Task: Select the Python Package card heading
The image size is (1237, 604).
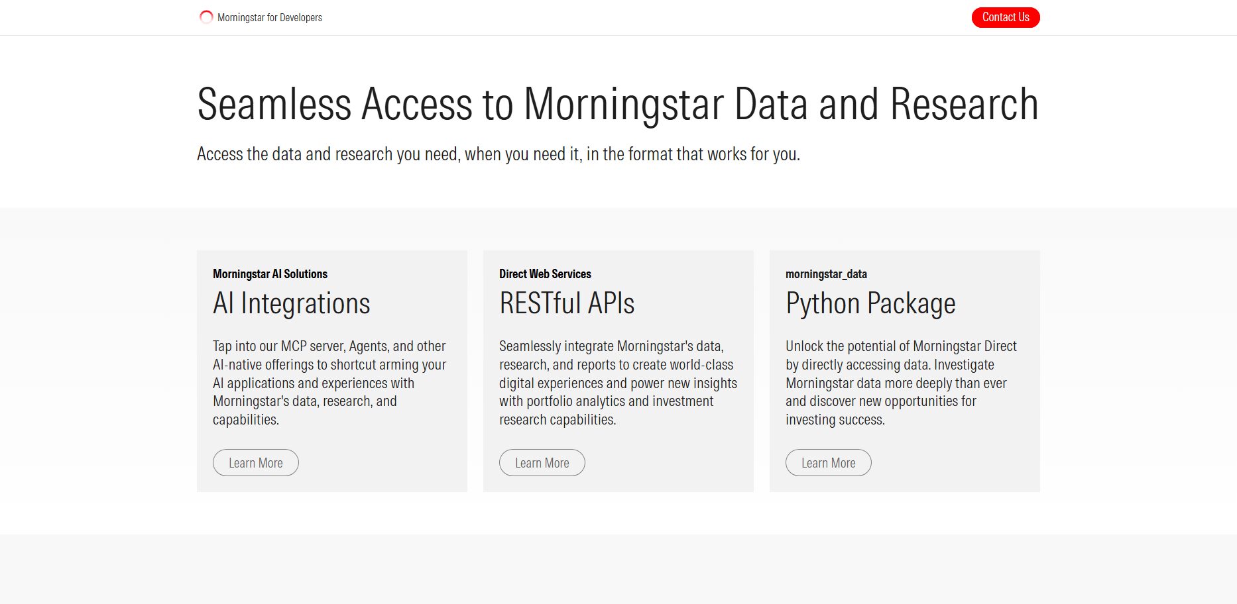Action: click(870, 303)
